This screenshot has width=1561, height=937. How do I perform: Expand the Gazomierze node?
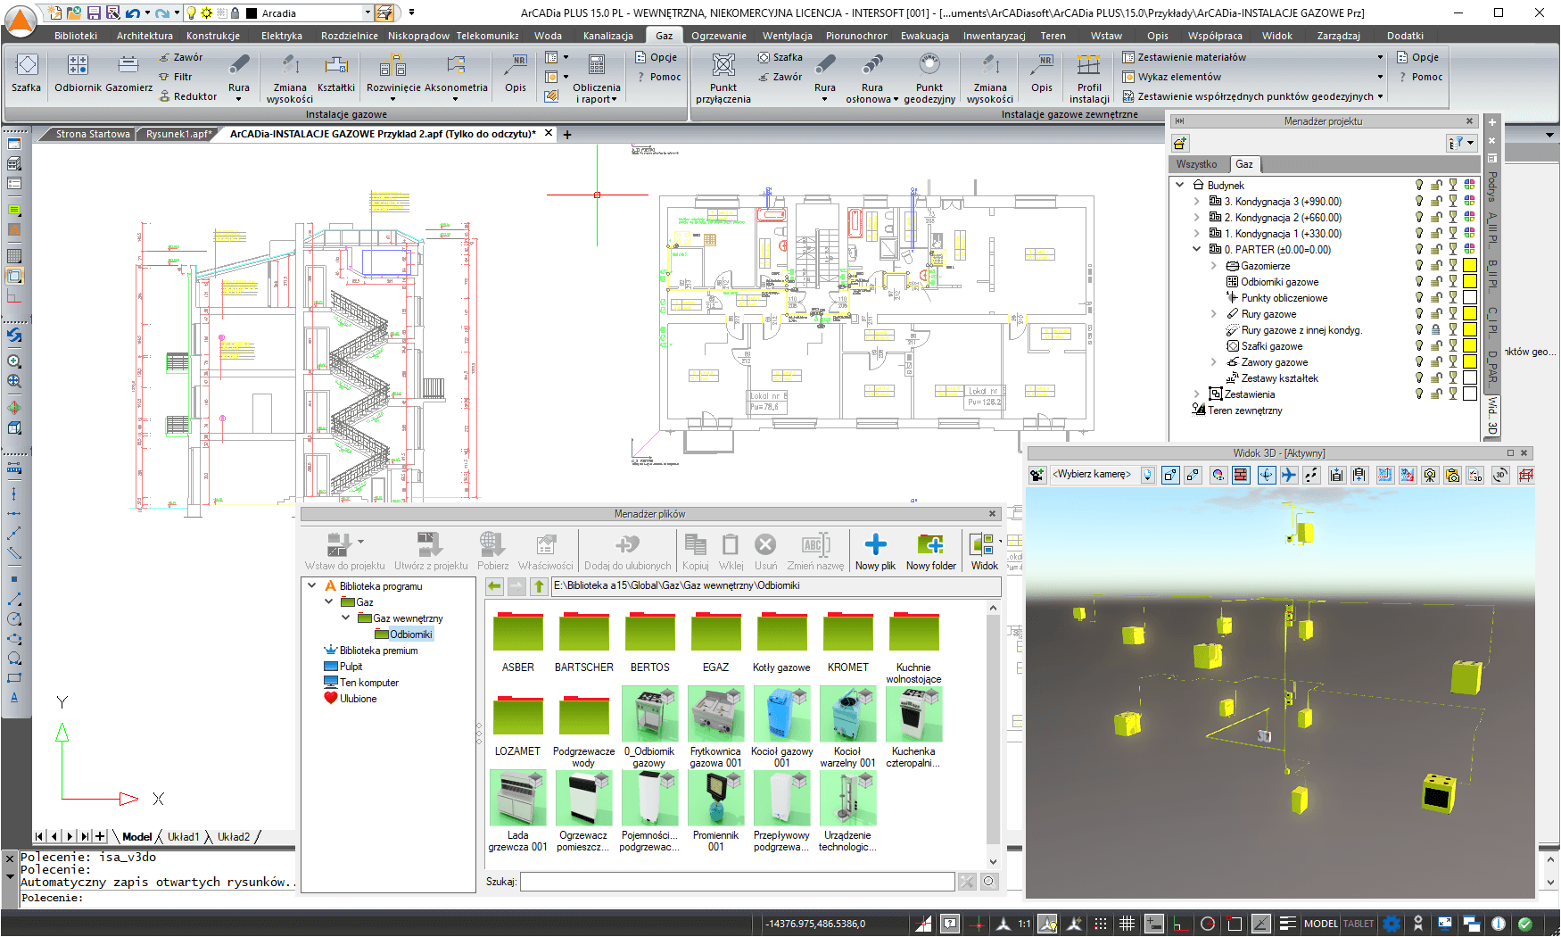point(1214,266)
